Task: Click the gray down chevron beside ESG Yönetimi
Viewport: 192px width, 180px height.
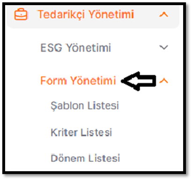Action: click(163, 47)
